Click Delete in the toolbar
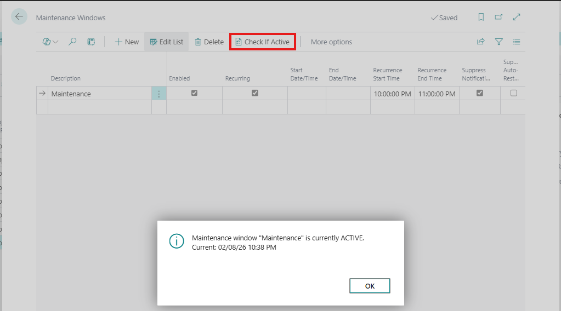This screenshot has height=311, width=561. [x=209, y=42]
